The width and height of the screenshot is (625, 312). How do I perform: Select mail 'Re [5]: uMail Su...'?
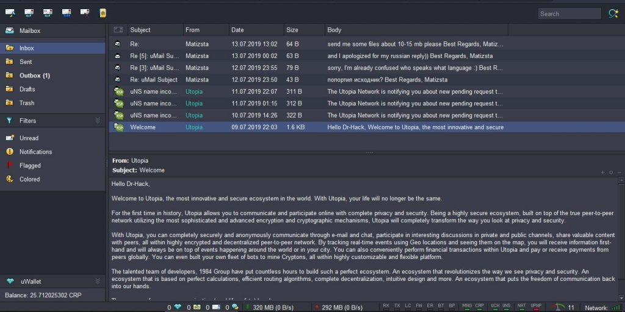(x=367, y=55)
